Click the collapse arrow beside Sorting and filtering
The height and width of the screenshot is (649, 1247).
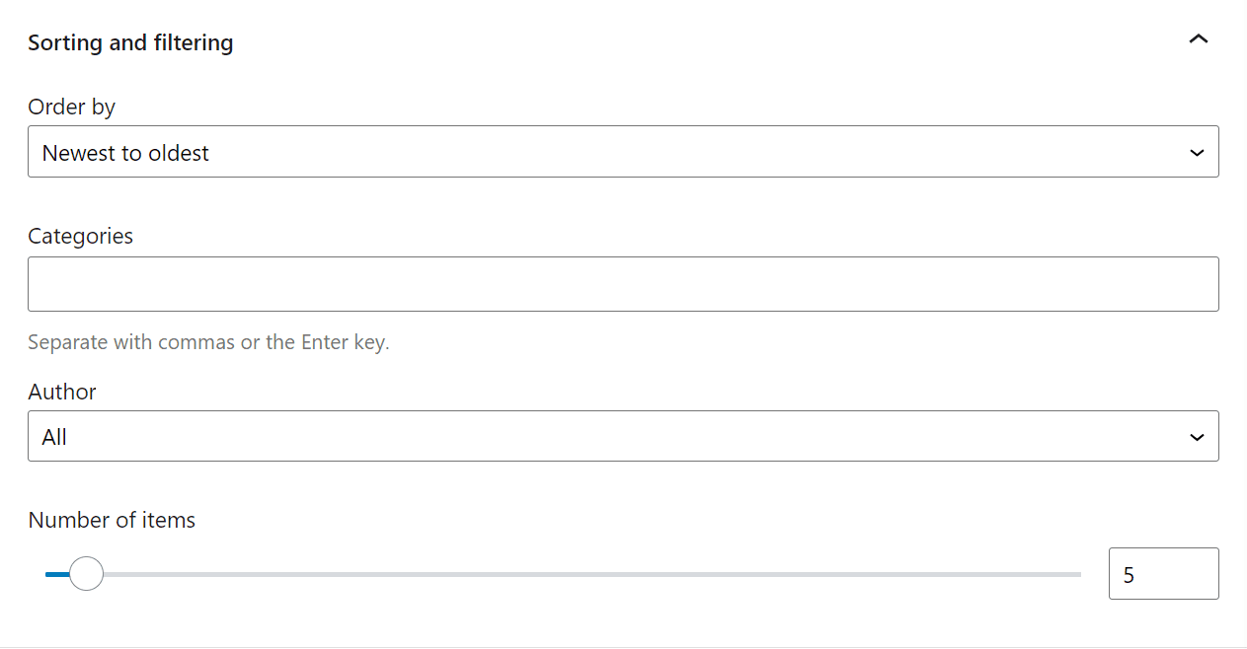(1198, 38)
